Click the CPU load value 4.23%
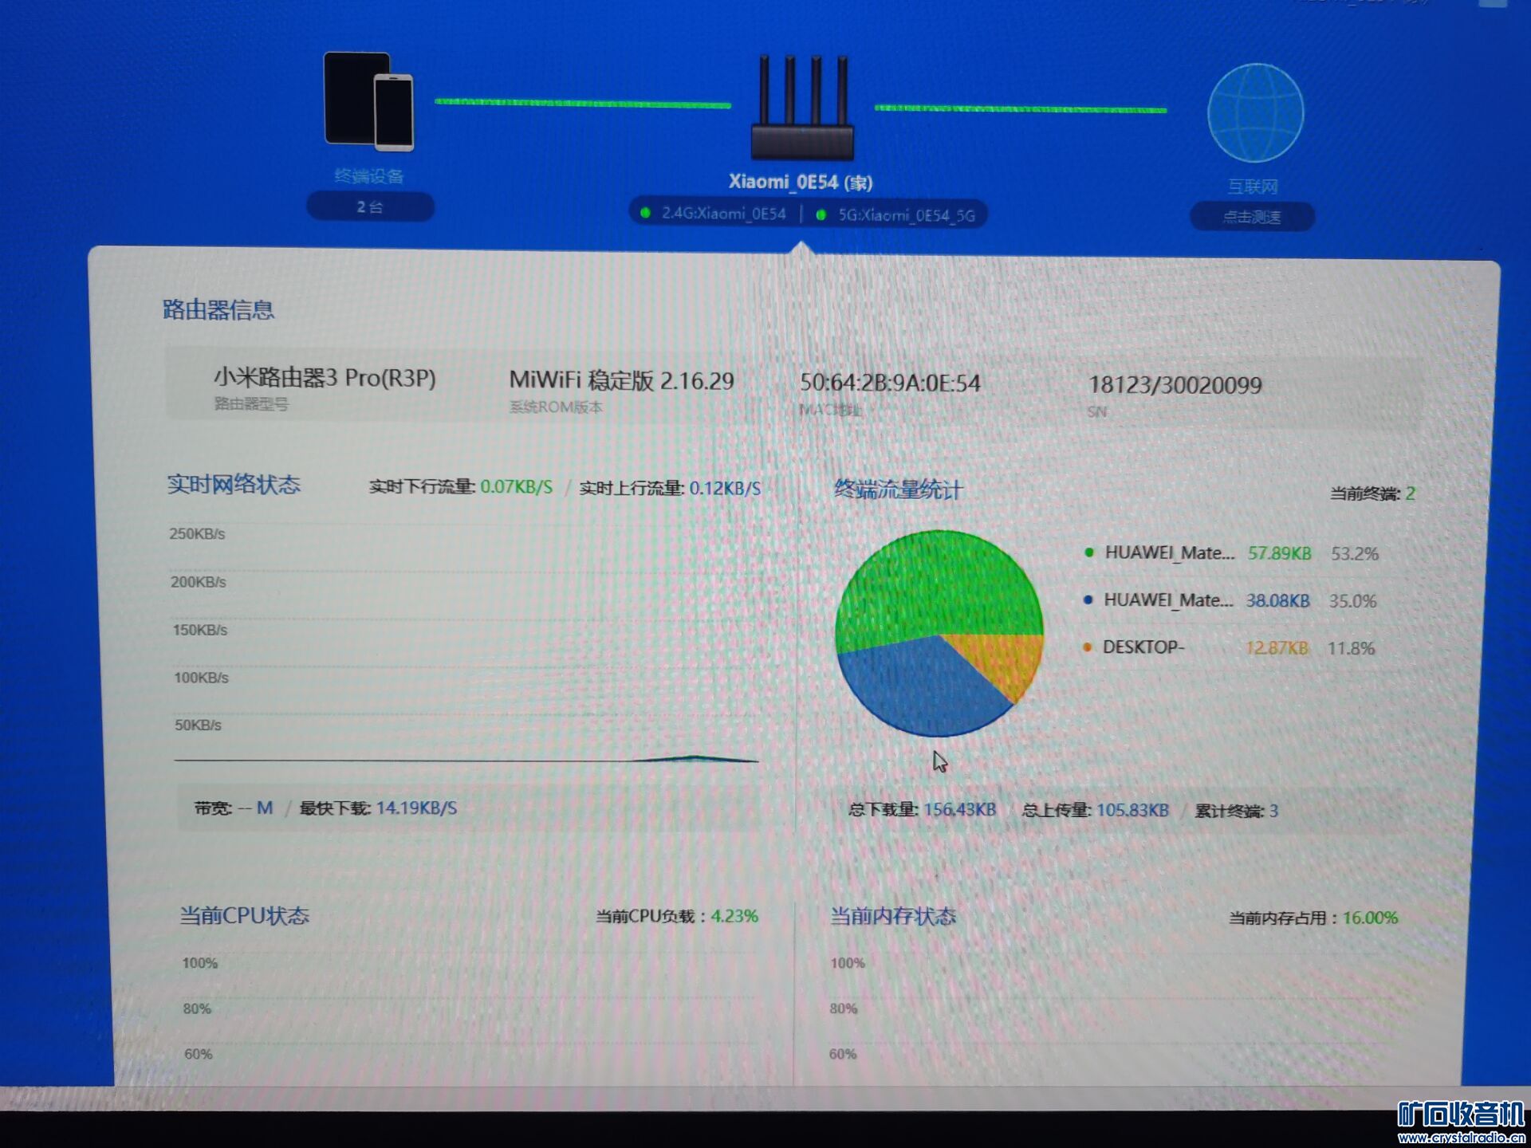The height and width of the screenshot is (1148, 1531). (x=734, y=916)
